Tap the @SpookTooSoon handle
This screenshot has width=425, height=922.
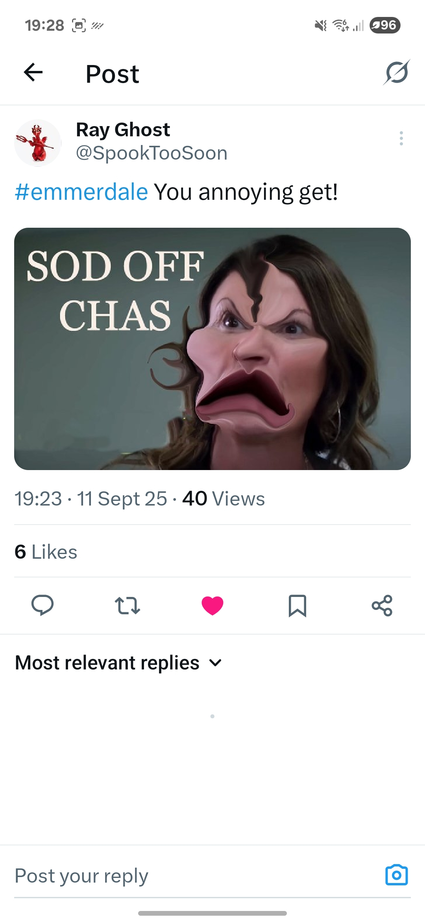pyautogui.click(x=152, y=153)
